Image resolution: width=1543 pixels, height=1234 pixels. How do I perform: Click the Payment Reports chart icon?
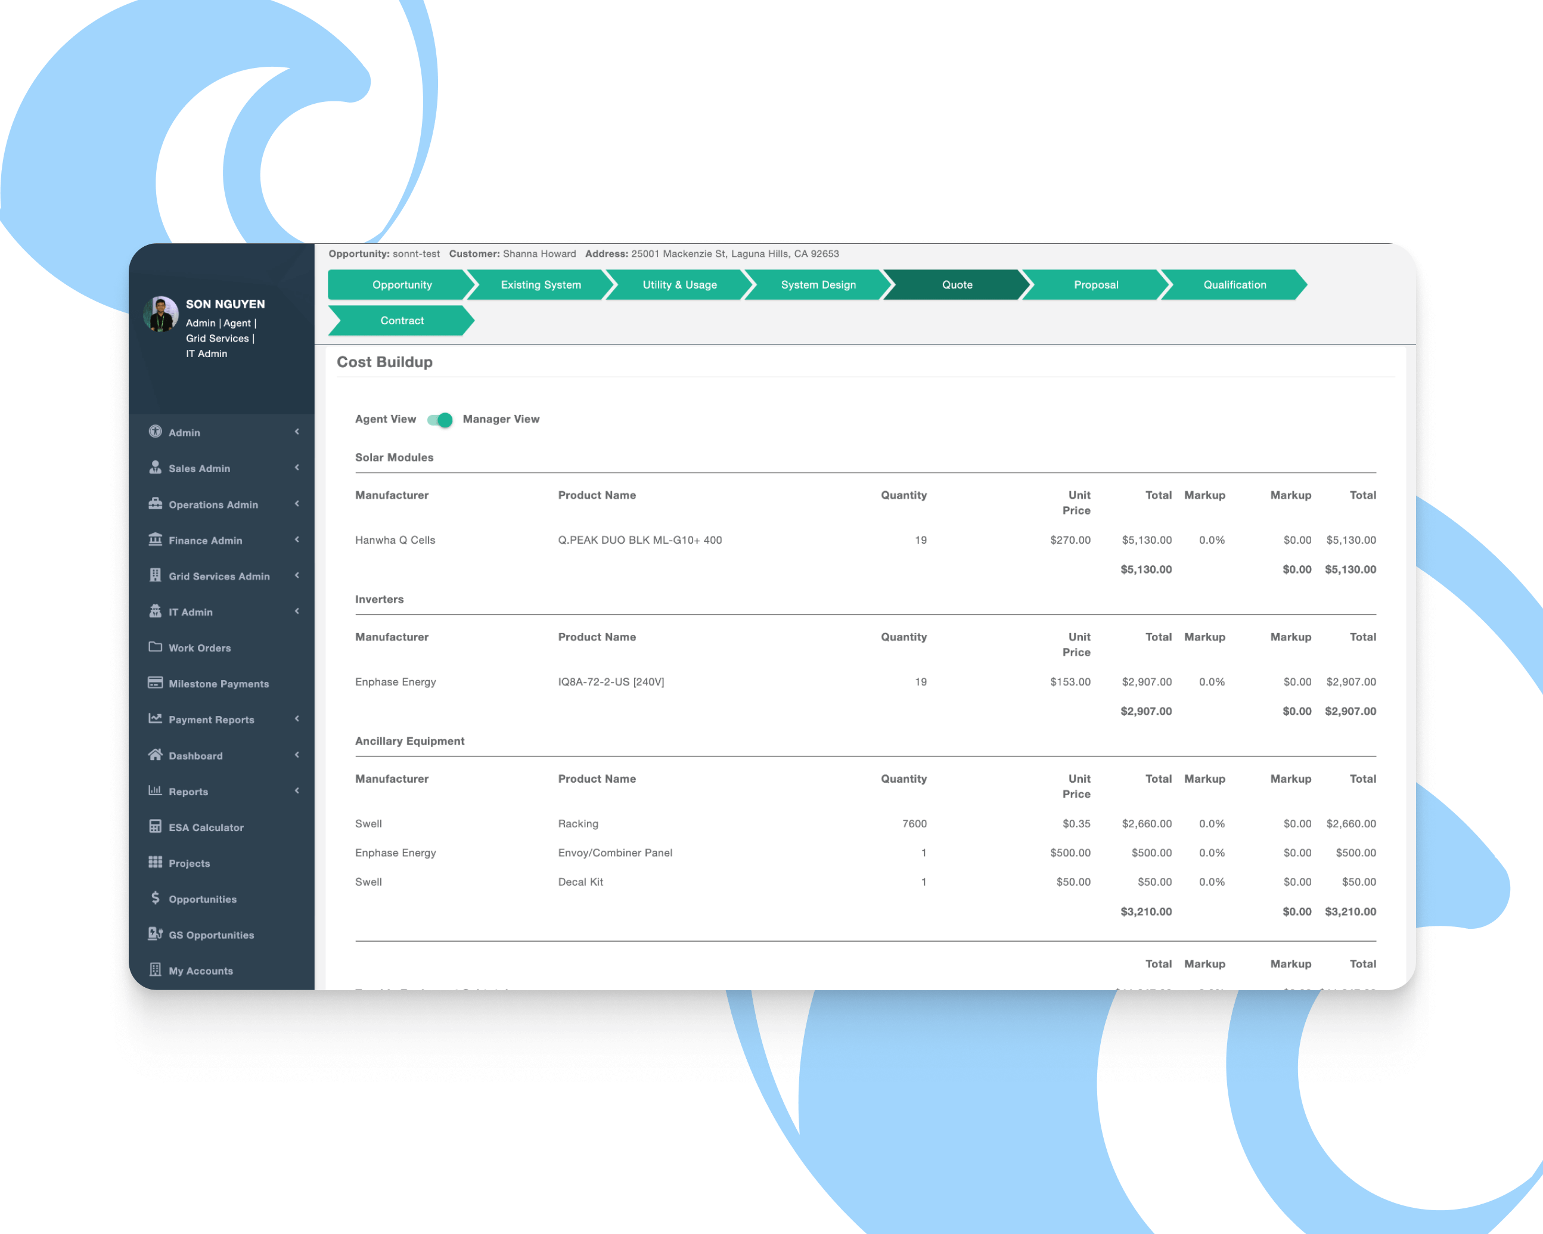[x=156, y=718]
